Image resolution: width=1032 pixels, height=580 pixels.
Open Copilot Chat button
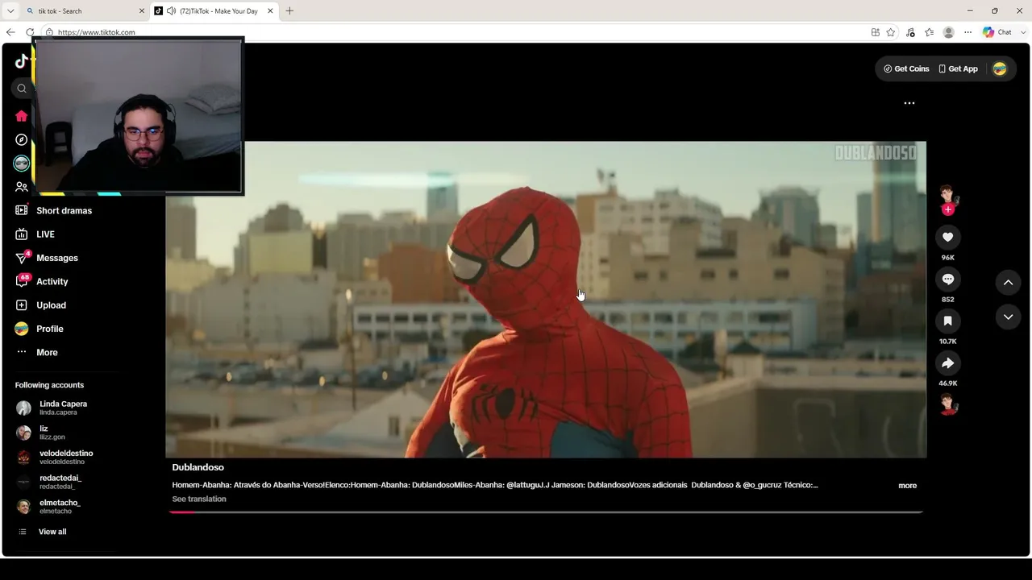(x=997, y=32)
